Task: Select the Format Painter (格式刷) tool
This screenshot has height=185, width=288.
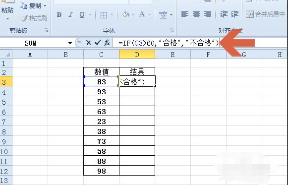Action: (x=33, y=18)
